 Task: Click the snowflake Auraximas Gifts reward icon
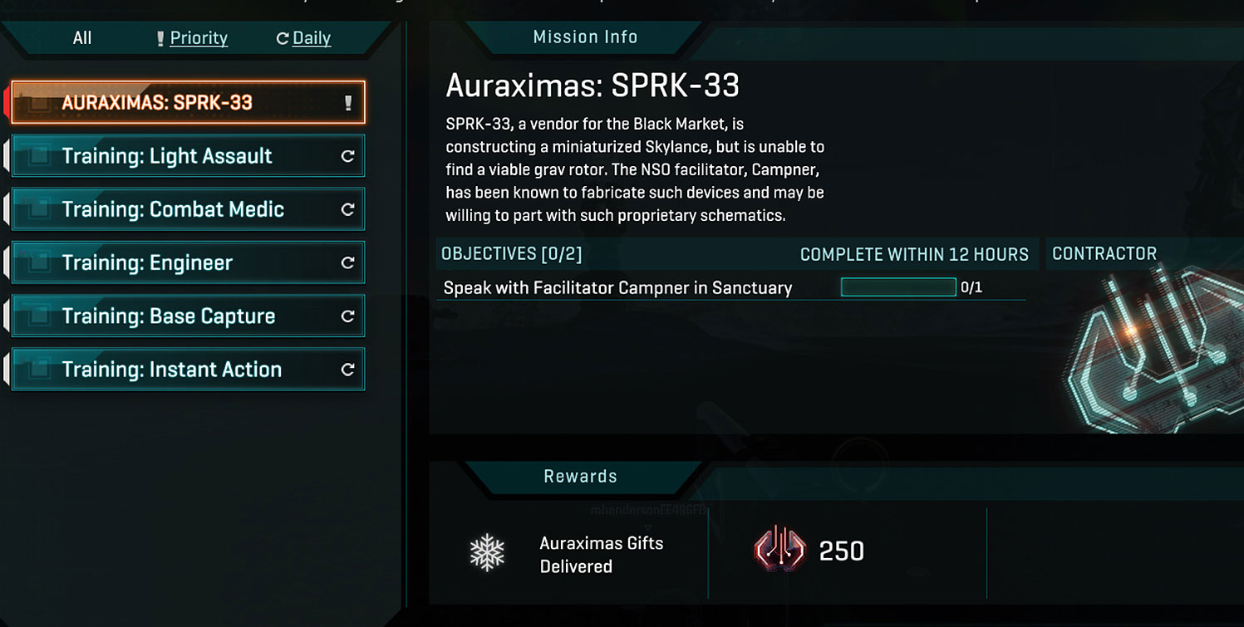click(487, 553)
